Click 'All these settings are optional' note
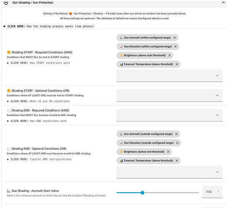Screen dimensions: 227x208 (115, 18)
